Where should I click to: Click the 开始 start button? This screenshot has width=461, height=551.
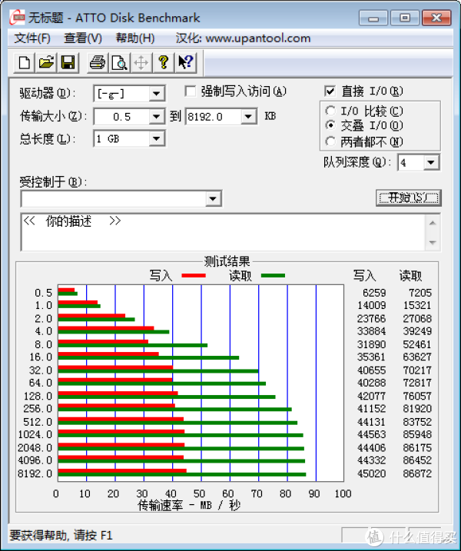pyautogui.click(x=408, y=197)
